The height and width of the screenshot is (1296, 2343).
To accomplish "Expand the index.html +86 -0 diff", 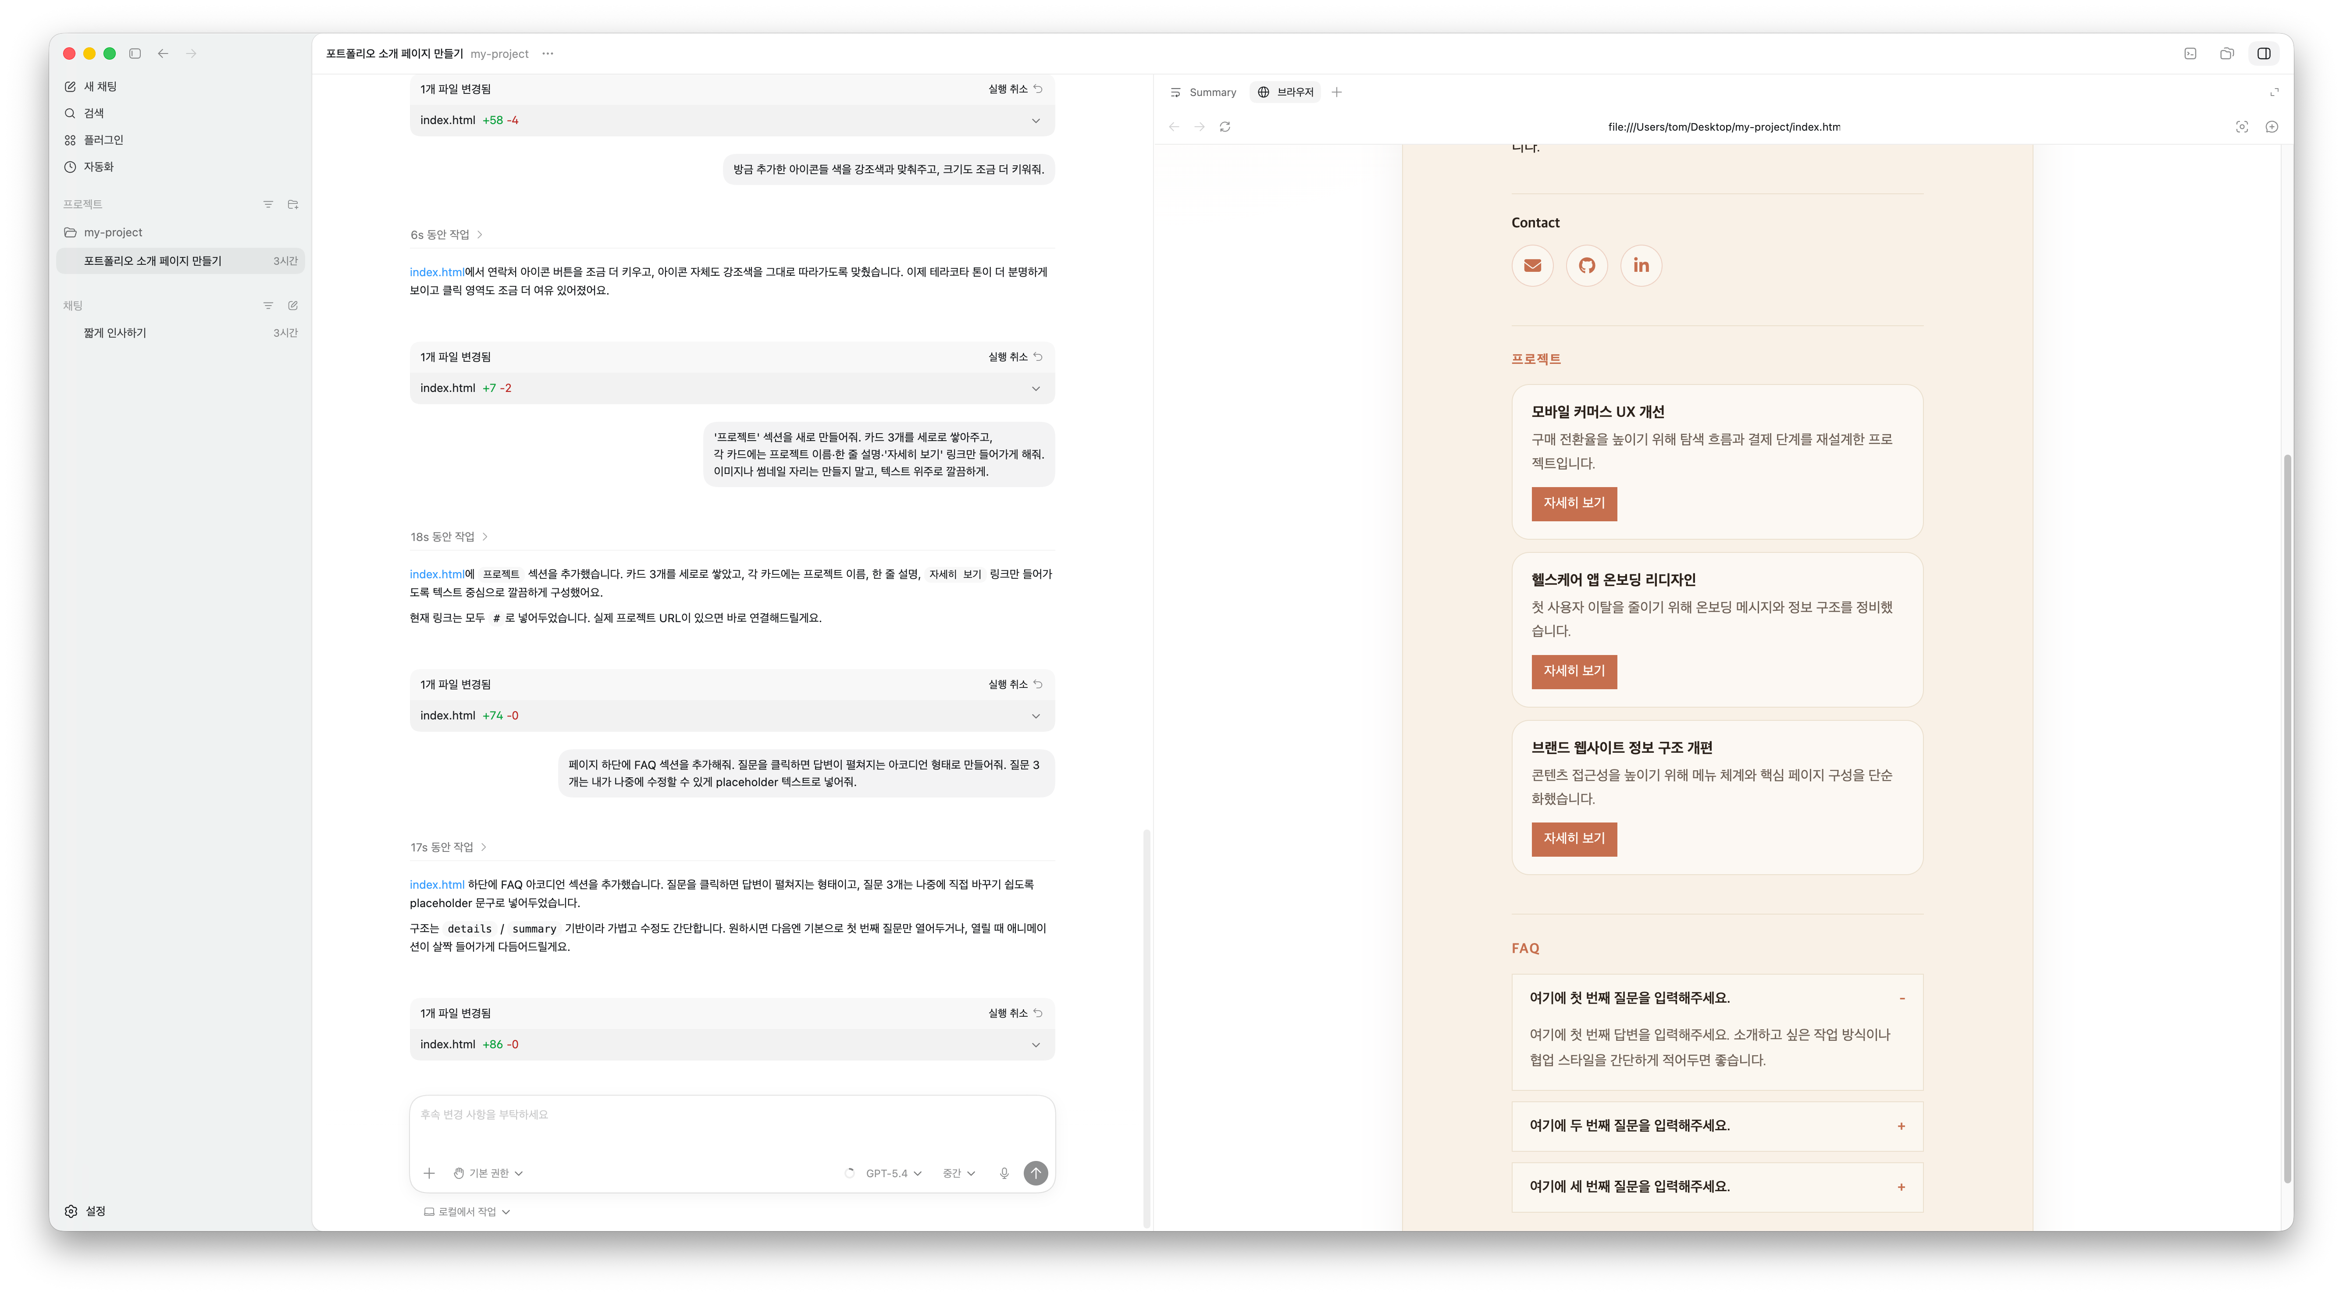I will (1035, 1044).
